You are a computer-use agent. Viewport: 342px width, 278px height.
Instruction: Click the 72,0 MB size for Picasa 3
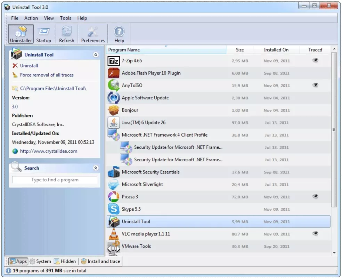pyautogui.click(x=240, y=197)
